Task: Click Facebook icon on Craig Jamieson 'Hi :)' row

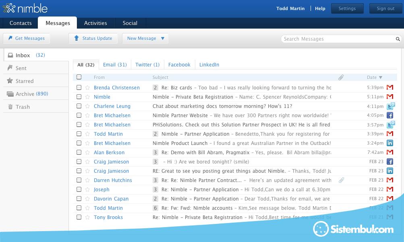Action: coord(390,162)
